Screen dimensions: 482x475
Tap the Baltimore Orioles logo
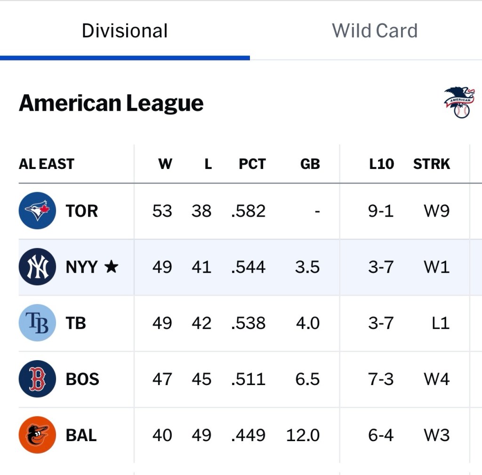(x=37, y=435)
